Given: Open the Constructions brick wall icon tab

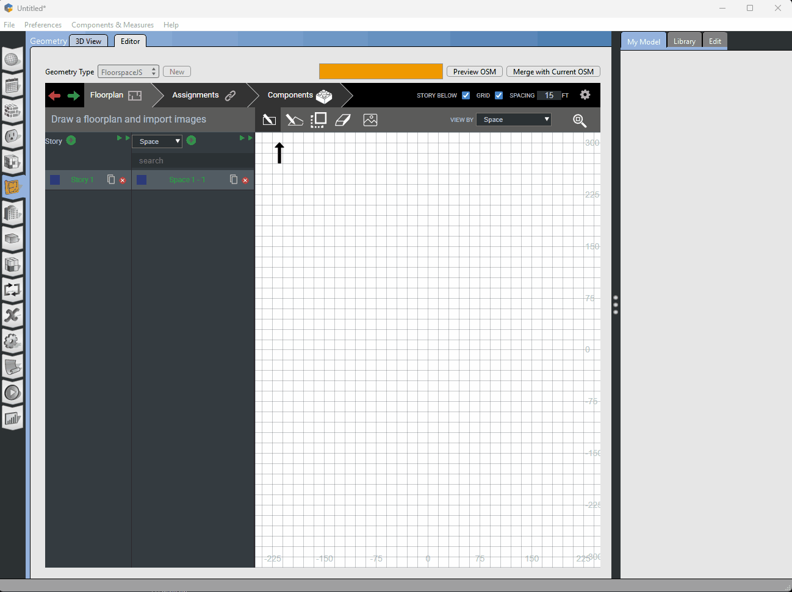Looking at the screenshot, I should [12, 111].
